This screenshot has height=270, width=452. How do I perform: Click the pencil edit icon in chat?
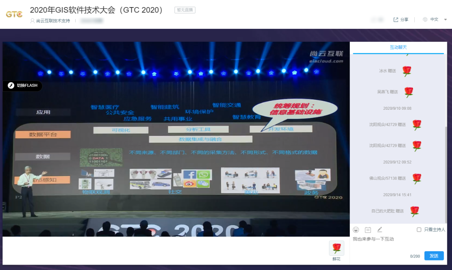pyautogui.click(x=380, y=230)
